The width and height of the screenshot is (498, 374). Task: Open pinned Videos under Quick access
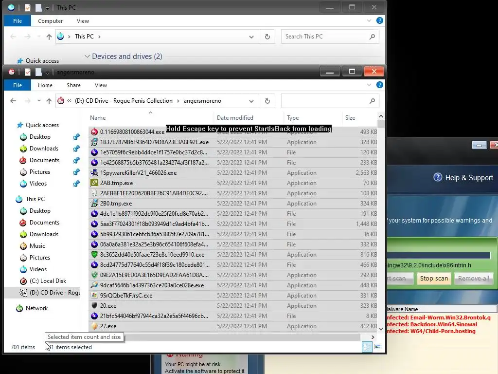[38, 184]
